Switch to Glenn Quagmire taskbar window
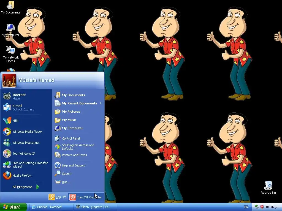282x211 pixels. [x=95, y=207]
